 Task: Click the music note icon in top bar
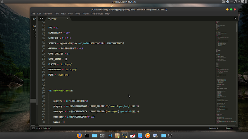236,2
